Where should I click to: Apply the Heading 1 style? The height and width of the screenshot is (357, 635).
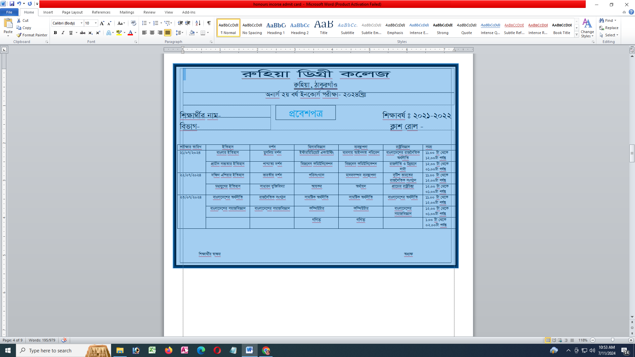click(276, 28)
